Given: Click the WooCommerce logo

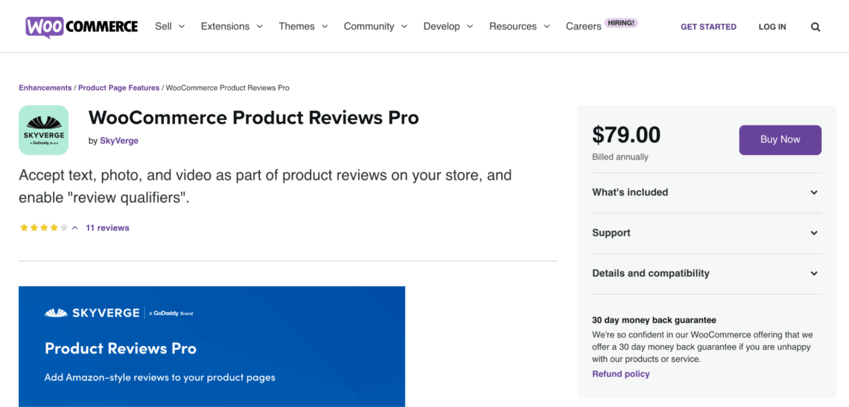Looking at the screenshot, I should 81,27.
